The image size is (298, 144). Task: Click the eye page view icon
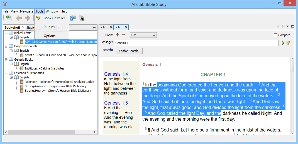pyautogui.click(x=82, y=18)
